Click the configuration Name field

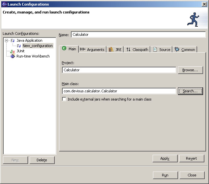point(138,34)
